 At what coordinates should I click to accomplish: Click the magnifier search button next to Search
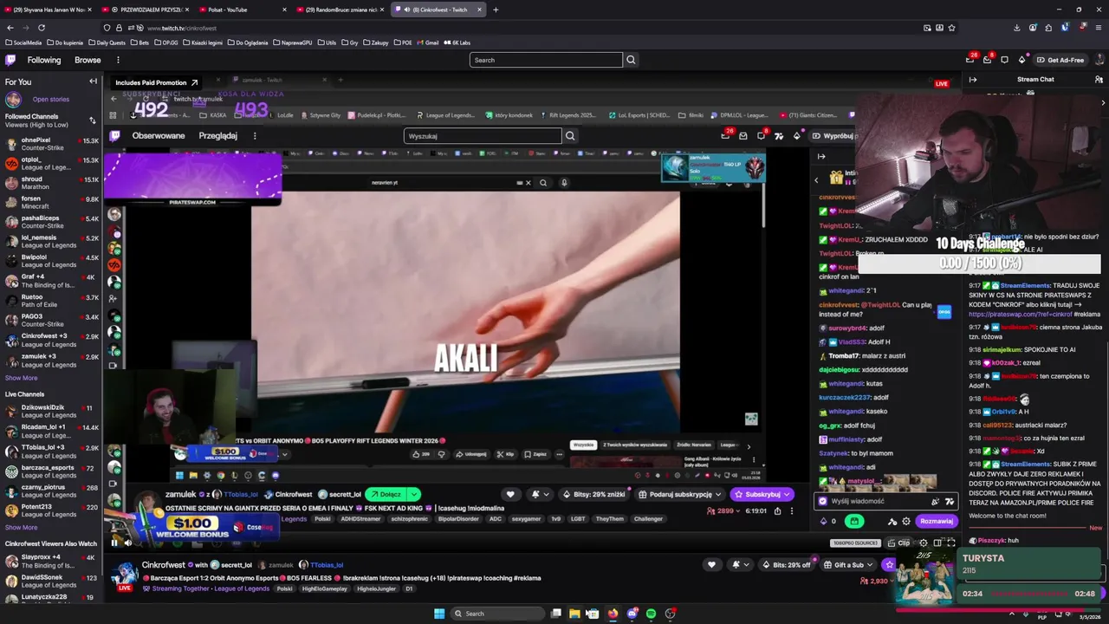[631, 60]
